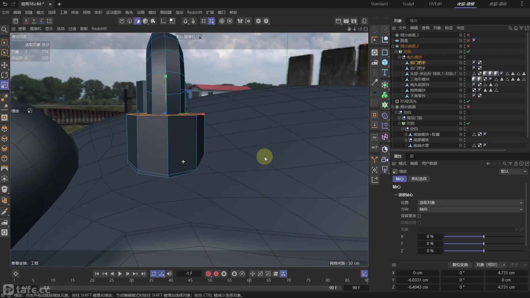Add a Text spline object

click(x=385, y=72)
